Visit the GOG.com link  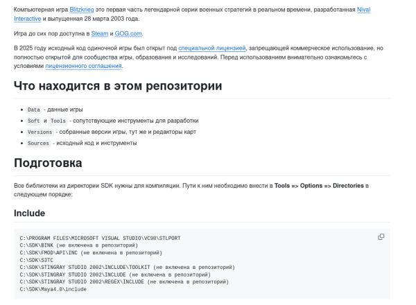click(128, 33)
